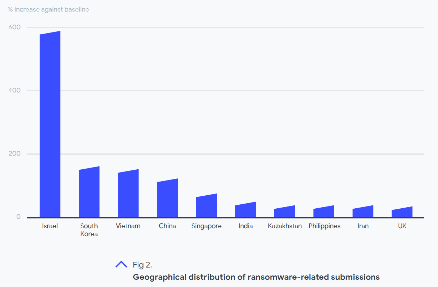Click the Singapore x-axis label
The image size is (438, 287).
(x=206, y=226)
